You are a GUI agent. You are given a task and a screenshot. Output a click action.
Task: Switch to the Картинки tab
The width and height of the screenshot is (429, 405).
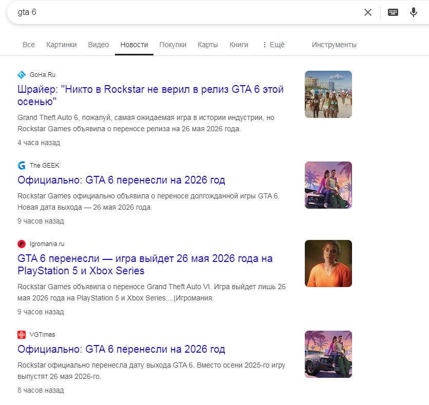pyautogui.click(x=62, y=45)
